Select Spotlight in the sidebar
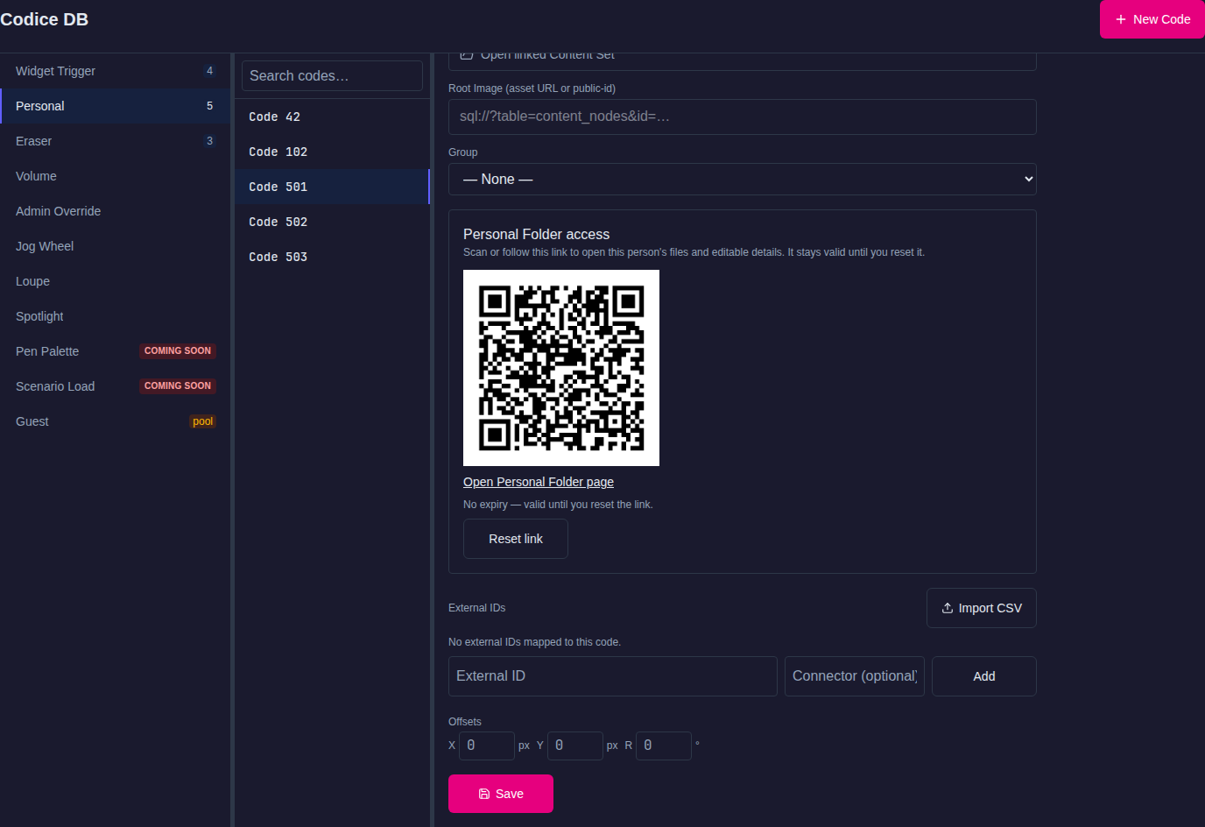The height and width of the screenshot is (827, 1205). click(115, 316)
